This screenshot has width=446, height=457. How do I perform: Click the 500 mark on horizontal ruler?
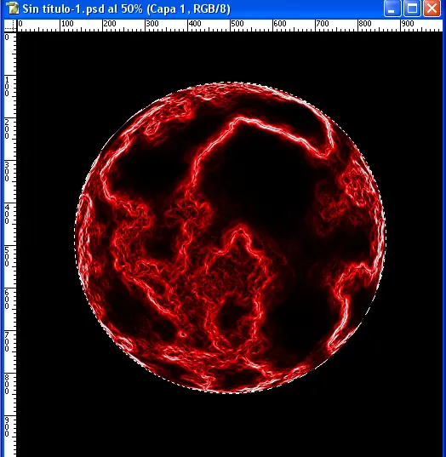(x=237, y=24)
